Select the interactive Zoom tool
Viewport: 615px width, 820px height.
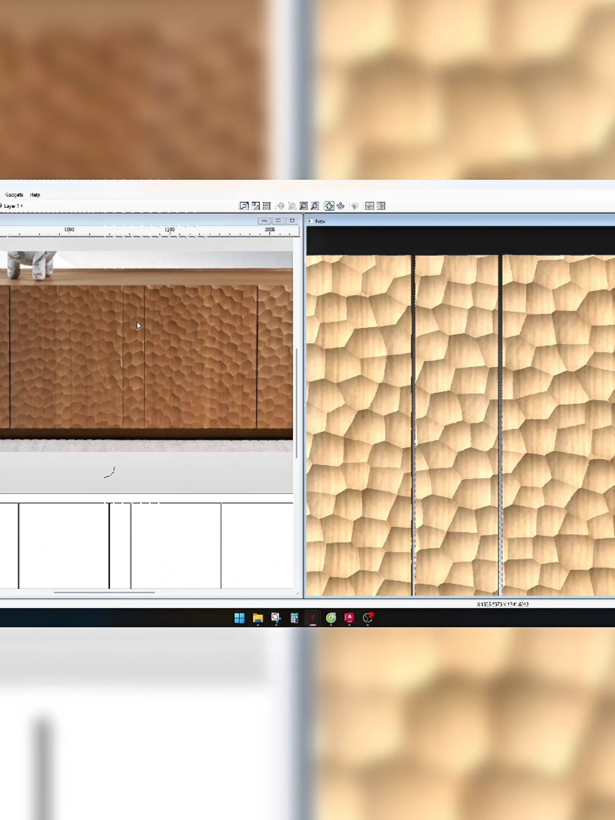(291, 206)
